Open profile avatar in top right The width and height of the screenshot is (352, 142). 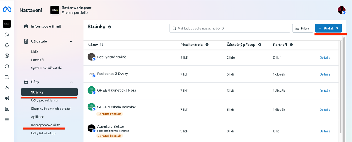pos(341,10)
